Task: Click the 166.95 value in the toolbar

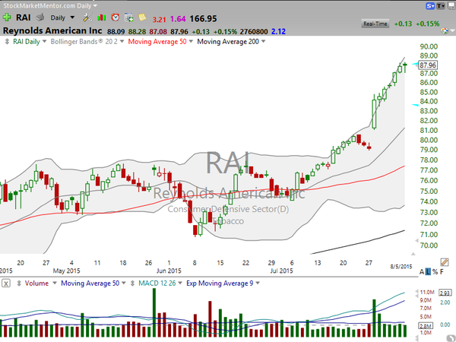Action: (x=203, y=18)
